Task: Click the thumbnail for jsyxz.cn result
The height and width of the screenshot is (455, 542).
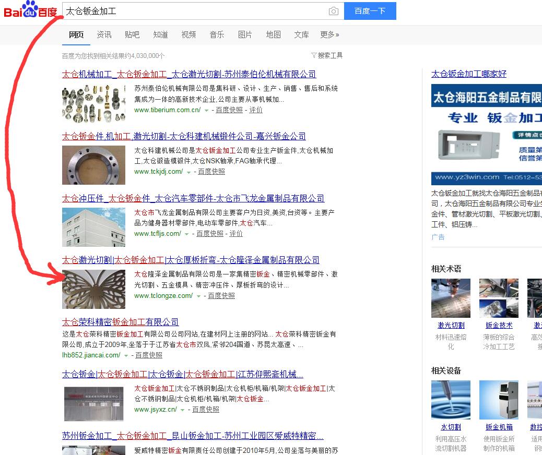Action: pos(93,404)
